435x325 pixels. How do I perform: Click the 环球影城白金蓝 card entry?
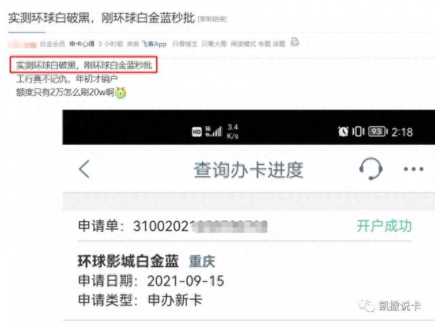click(x=128, y=261)
